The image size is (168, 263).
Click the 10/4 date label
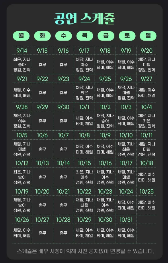(146, 107)
